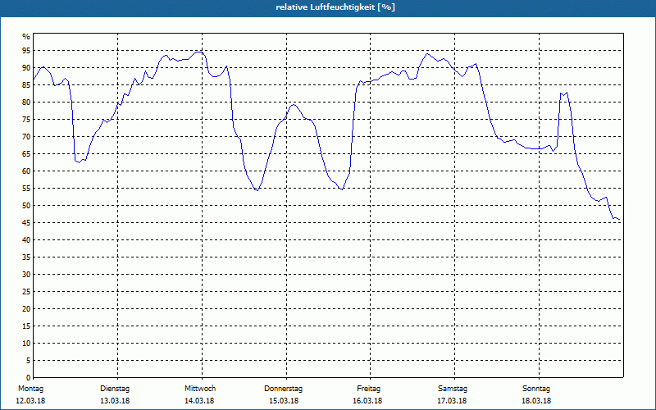
Task: Click the y-axis value '95'
Action: 26,51
